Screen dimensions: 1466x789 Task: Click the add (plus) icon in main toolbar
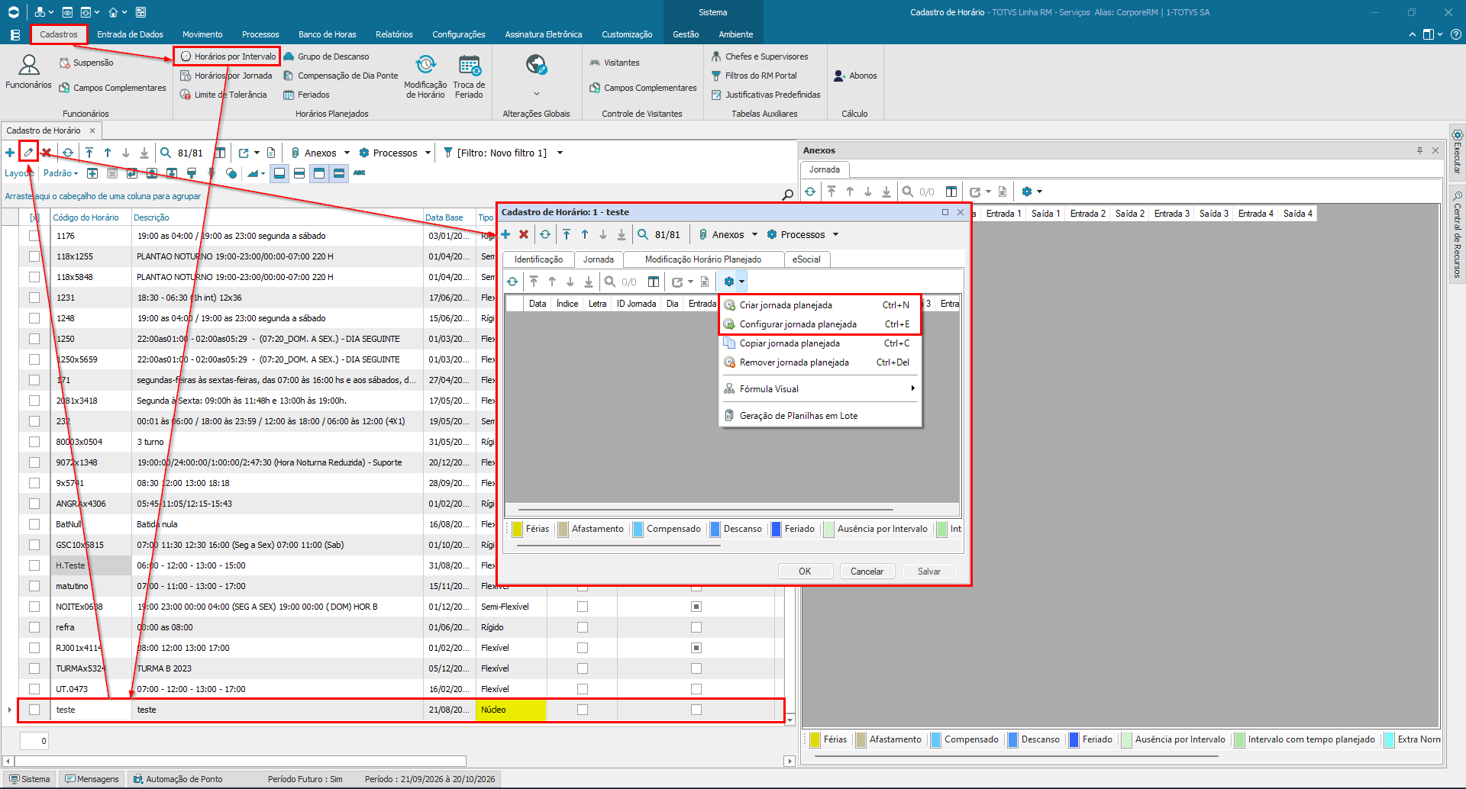(10, 153)
